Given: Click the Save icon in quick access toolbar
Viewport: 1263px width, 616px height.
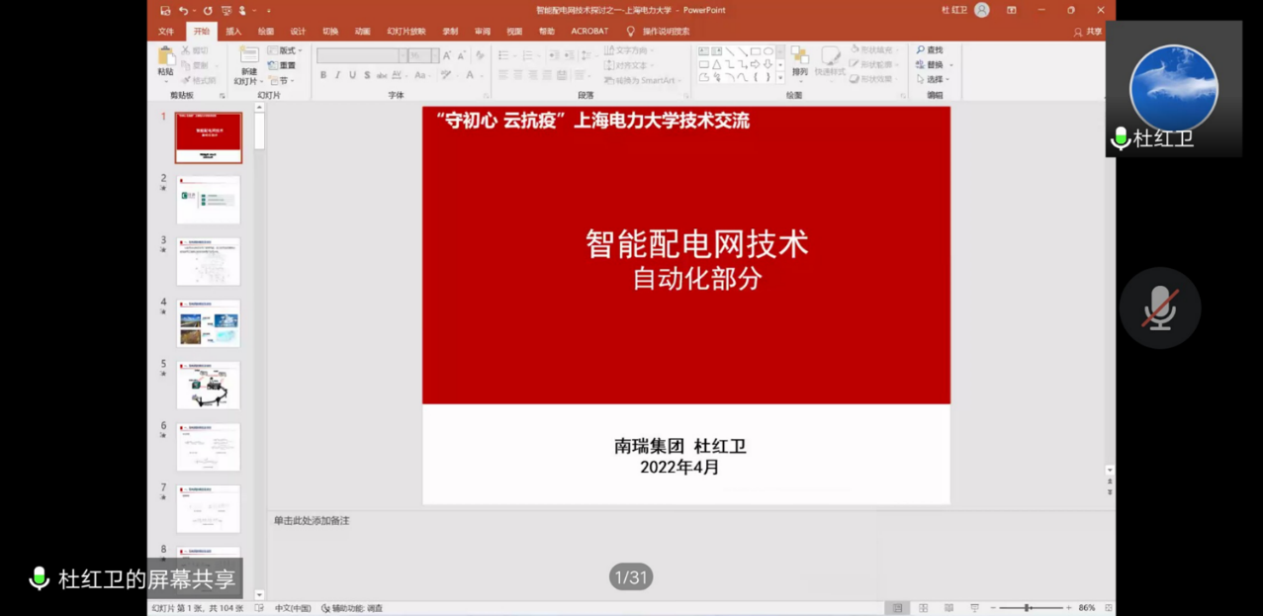Looking at the screenshot, I should coord(165,11).
